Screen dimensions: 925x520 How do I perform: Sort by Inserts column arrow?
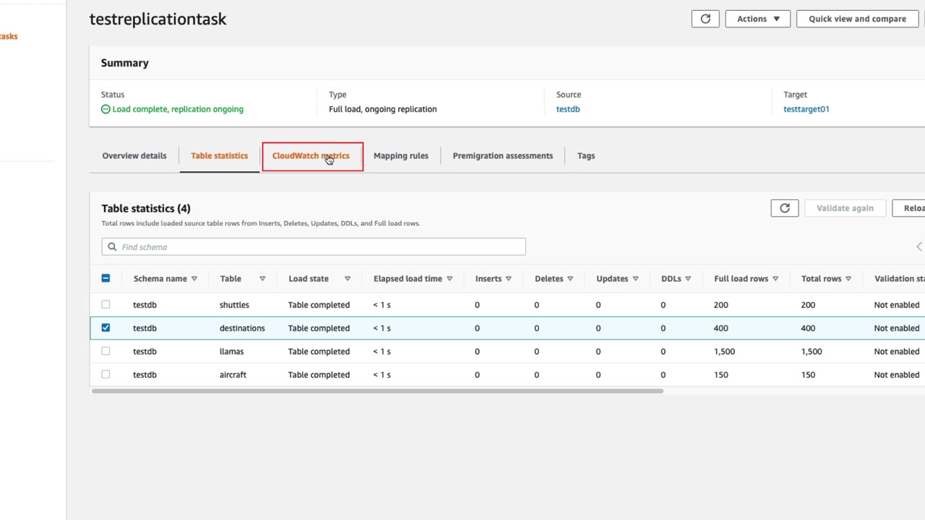click(x=508, y=279)
